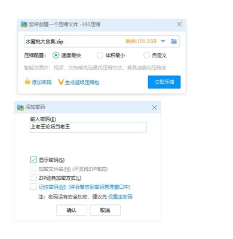Screen dimensions: 233x239
Task: Click the lock icon next to 添加密码
Action: [x=27, y=82]
